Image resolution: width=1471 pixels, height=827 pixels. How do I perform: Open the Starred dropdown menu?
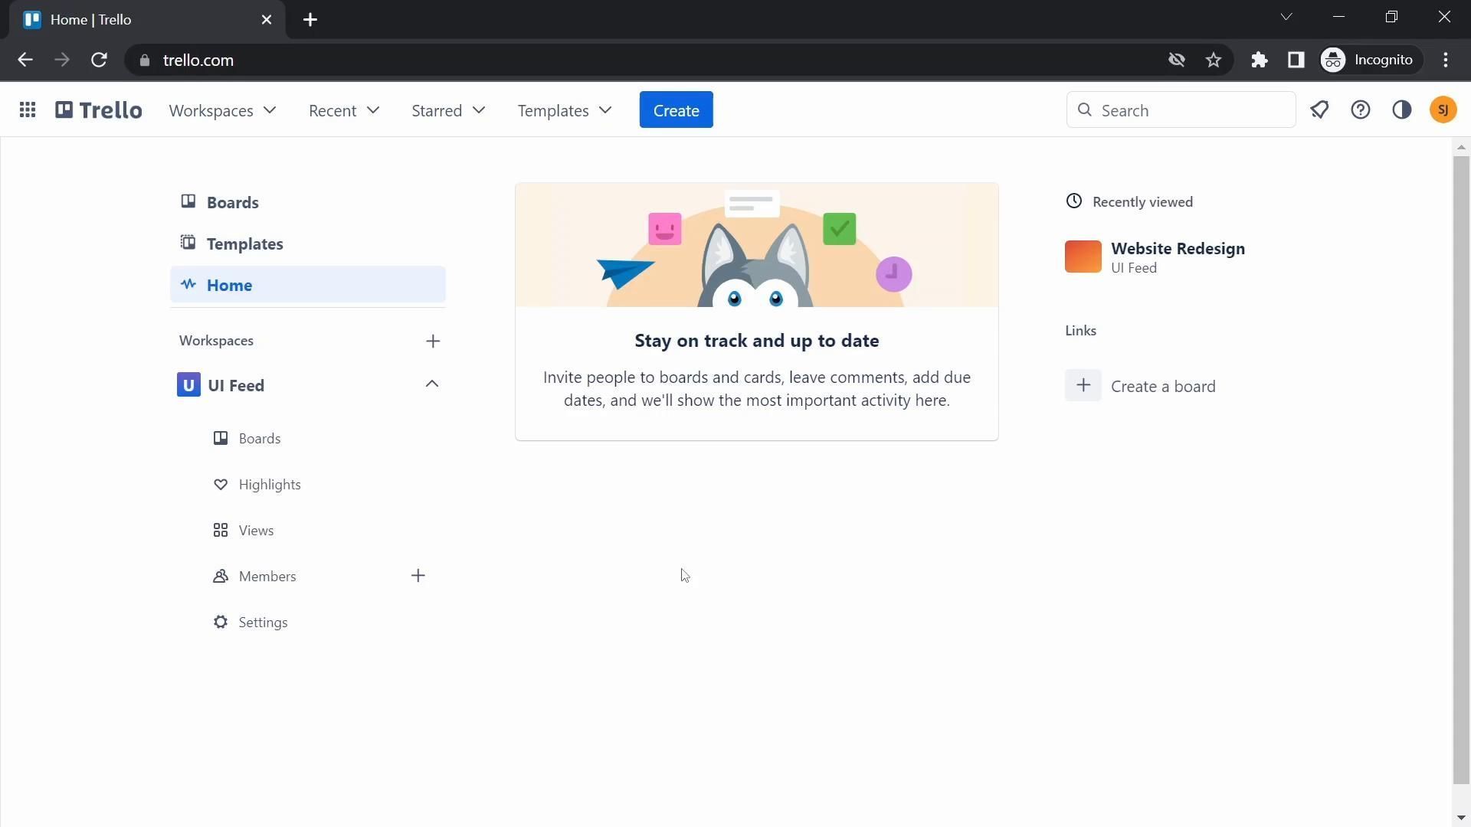[x=448, y=110]
